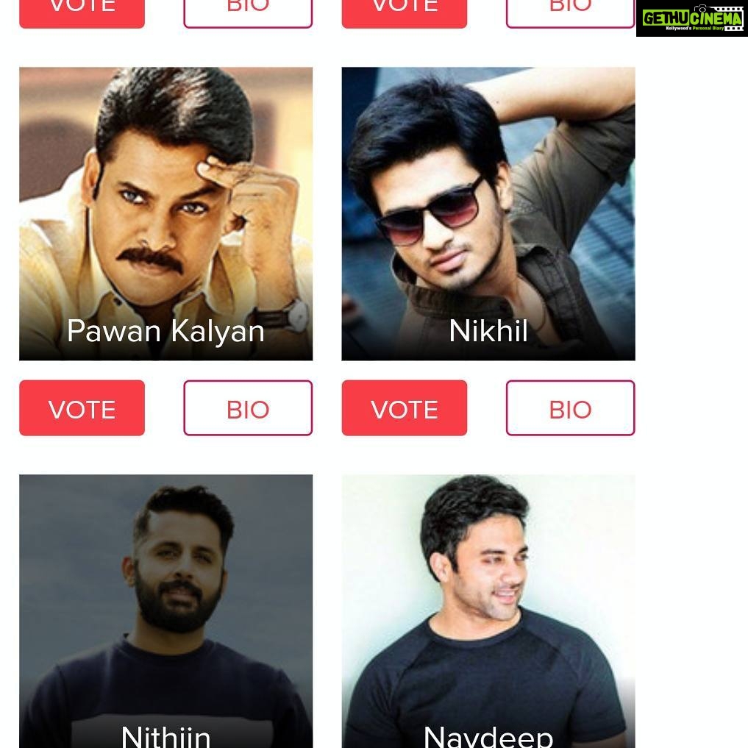Click the film strip icon in logo
The image size is (748, 748).
[x=729, y=18]
